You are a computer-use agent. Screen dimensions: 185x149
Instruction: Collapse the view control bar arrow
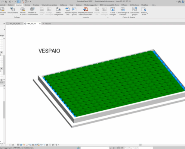click(x=59, y=145)
